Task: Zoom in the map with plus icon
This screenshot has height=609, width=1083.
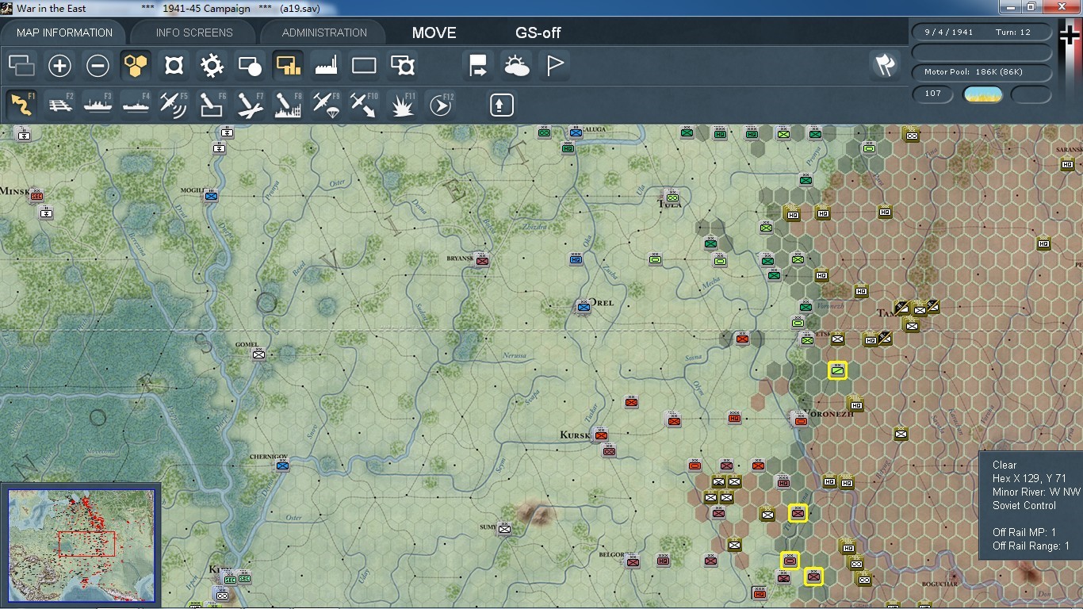Action: point(59,66)
